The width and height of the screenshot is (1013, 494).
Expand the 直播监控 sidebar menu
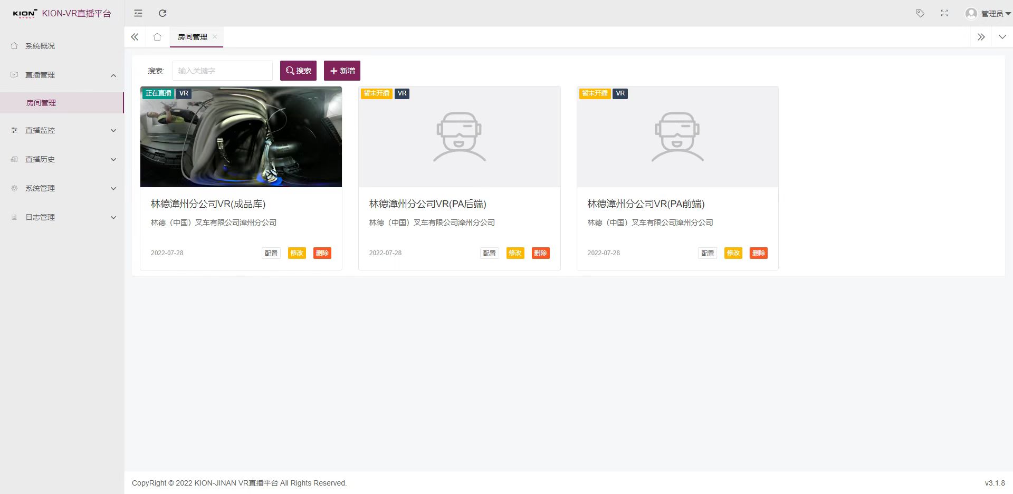[62, 130]
